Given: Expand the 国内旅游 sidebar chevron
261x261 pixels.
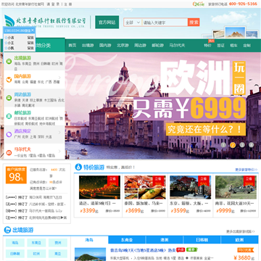Looking at the screenshot, I should pyautogui.click(x=59, y=78).
